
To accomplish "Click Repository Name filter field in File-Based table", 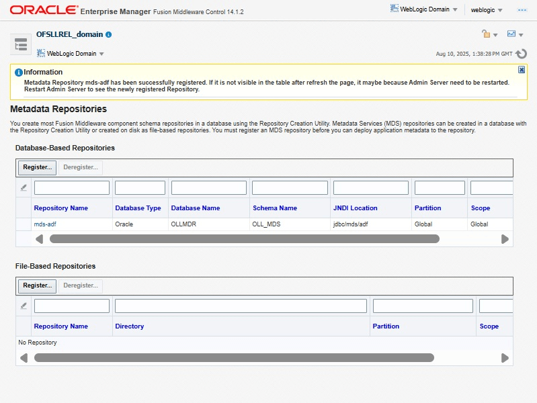I will pyautogui.click(x=72, y=306).
